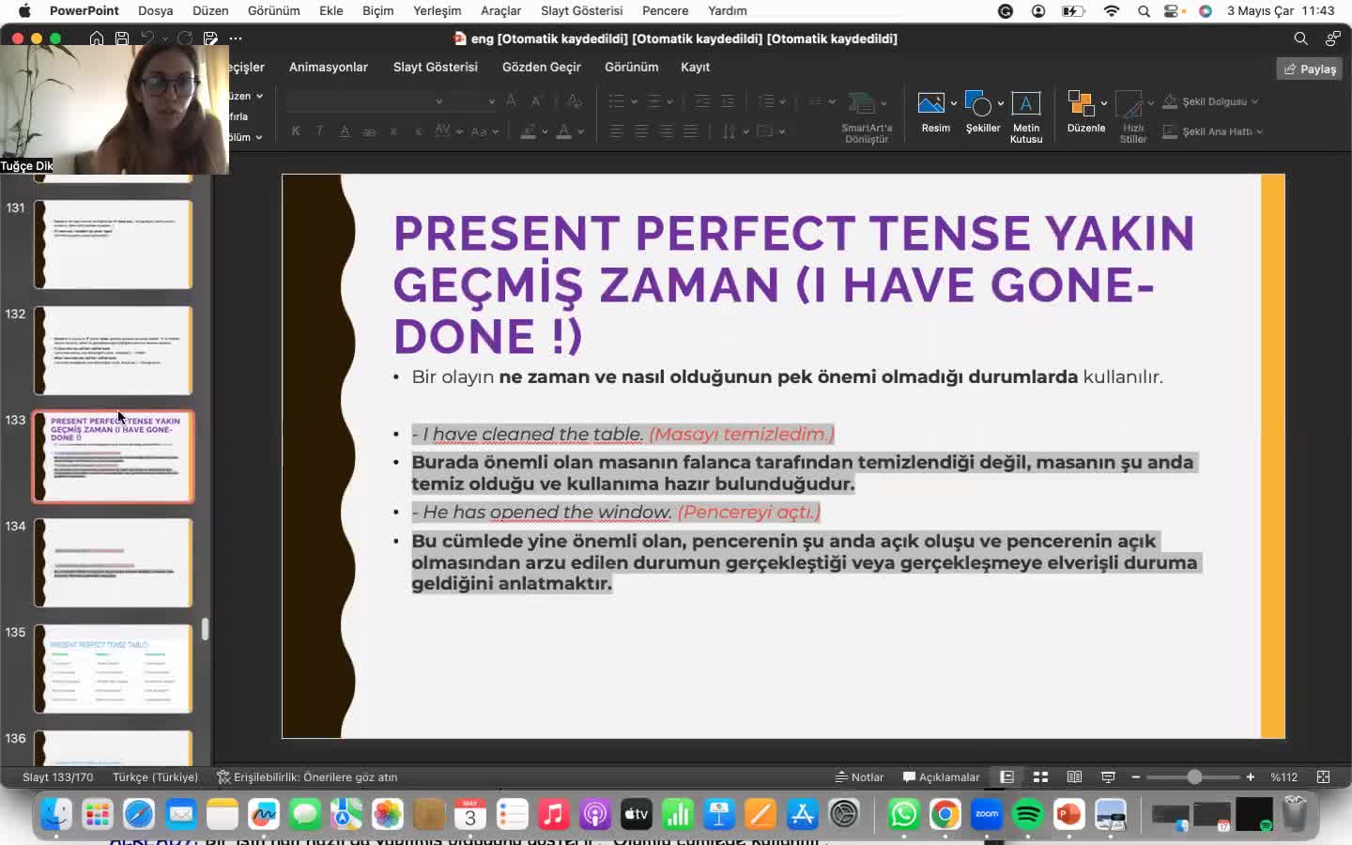Toggle the Notlar notes pane
Screen dimensions: 1352x845
click(859, 776)
